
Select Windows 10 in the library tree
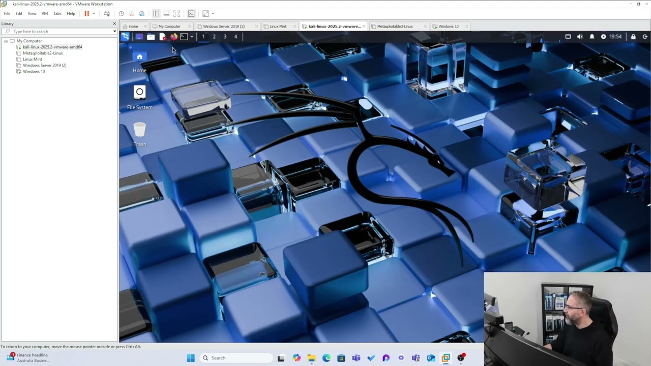point(34,71)
